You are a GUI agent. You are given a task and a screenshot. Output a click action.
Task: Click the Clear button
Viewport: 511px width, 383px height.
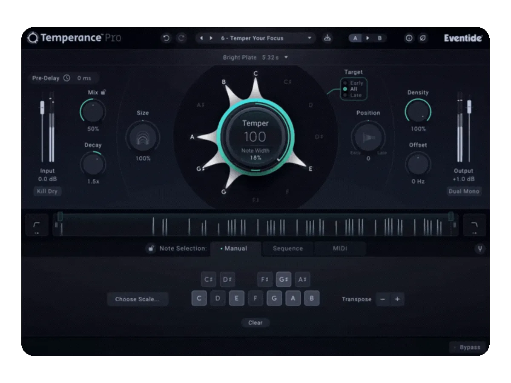[x=255, y=323]
